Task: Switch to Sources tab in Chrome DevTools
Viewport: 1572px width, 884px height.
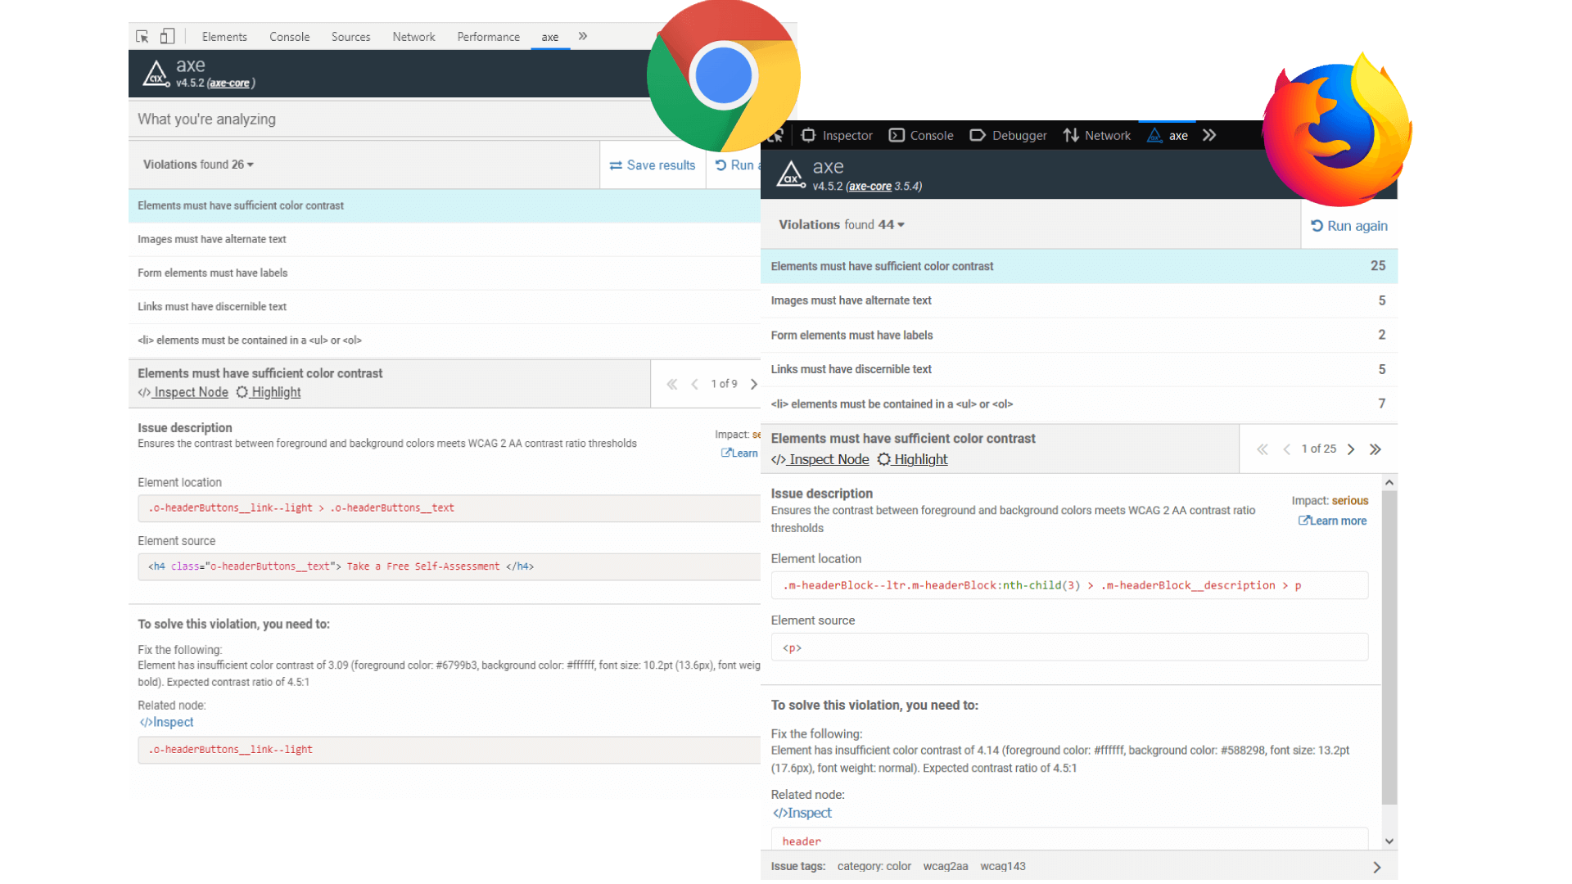Action: [x=350, y=37]
